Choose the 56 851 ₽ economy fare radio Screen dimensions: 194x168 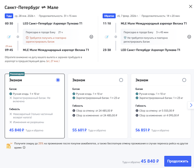click(x=184, y=80)
